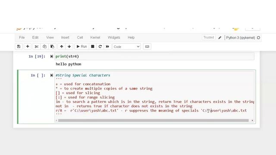Viewport: 276px width, 155px height.
Task: Click the 'not in - returns True' line
Action: (x=124, y=106)
